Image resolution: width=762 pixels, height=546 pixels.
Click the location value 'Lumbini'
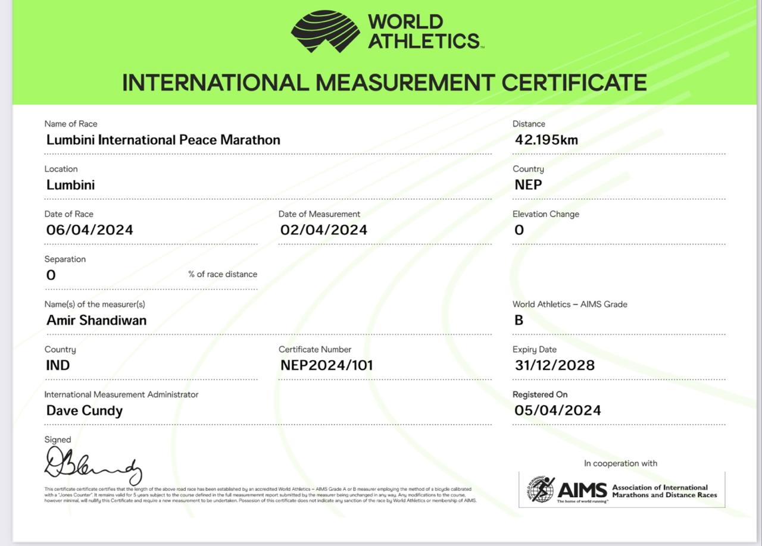click(70, 185)
